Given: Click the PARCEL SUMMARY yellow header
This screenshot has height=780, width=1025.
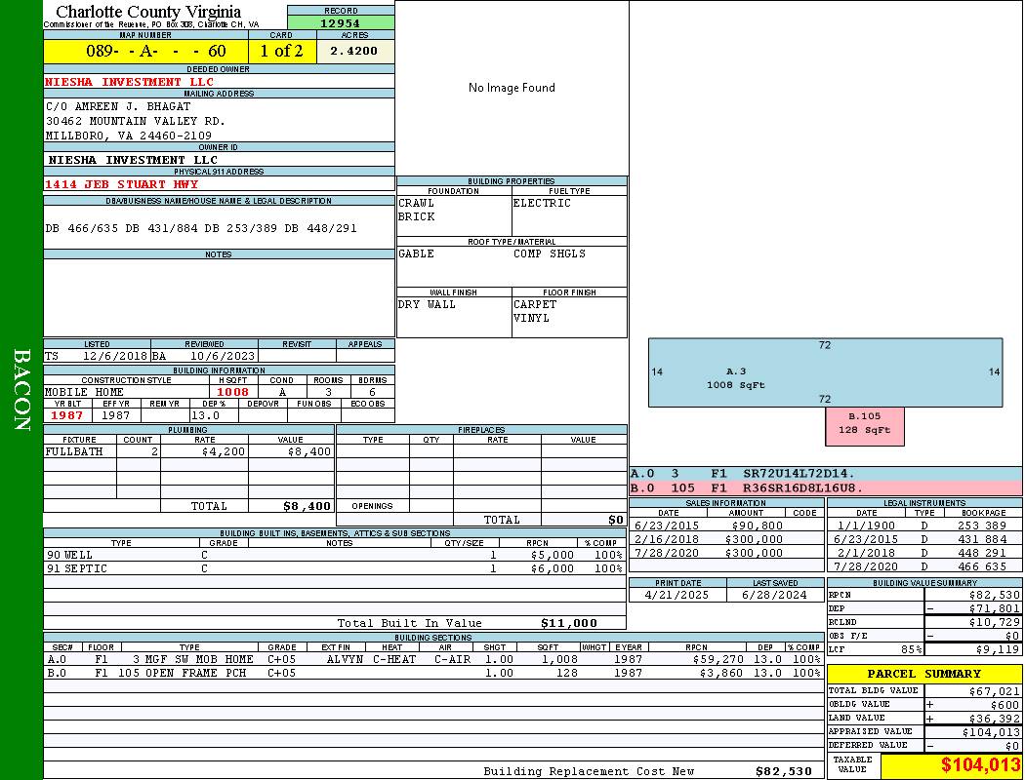Looking at the screenshot, I should click(x=923, y=674).
